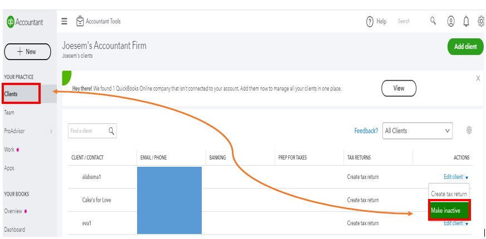Image resolution: width=486 pixels, height=239 pixels.
Task: Click the Feedback? link
Action: pyautogui.click(x=366, y=131)
